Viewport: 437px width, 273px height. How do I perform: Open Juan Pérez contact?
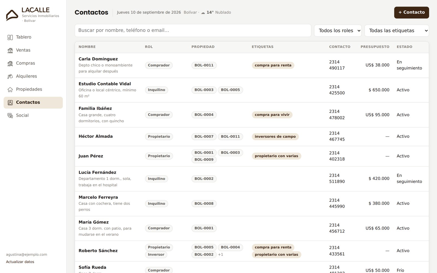pyautogui.click(x=91, y=156)
